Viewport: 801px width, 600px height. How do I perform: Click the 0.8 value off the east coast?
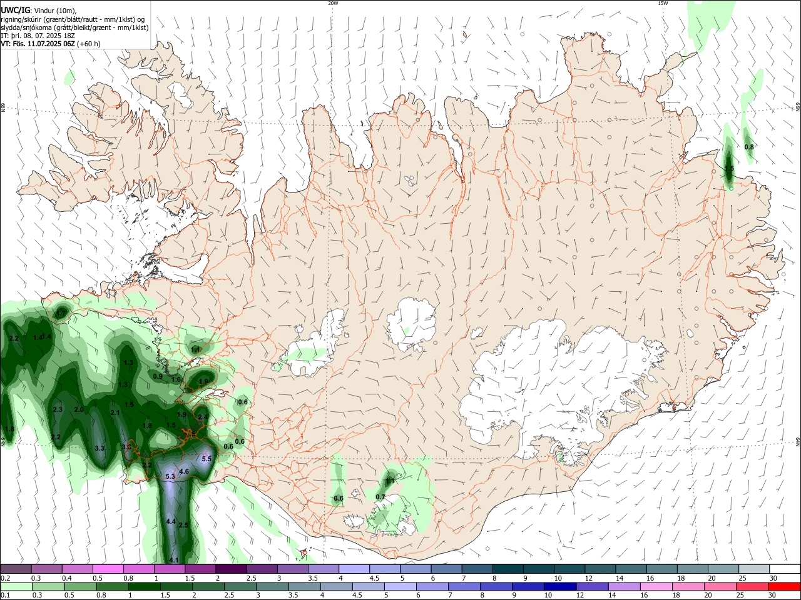[x=749, y=147]
